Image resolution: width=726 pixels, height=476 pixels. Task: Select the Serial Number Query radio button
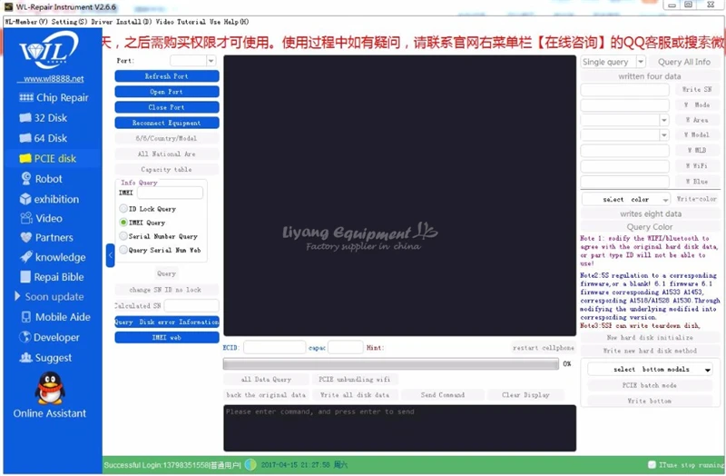[123, 236]
